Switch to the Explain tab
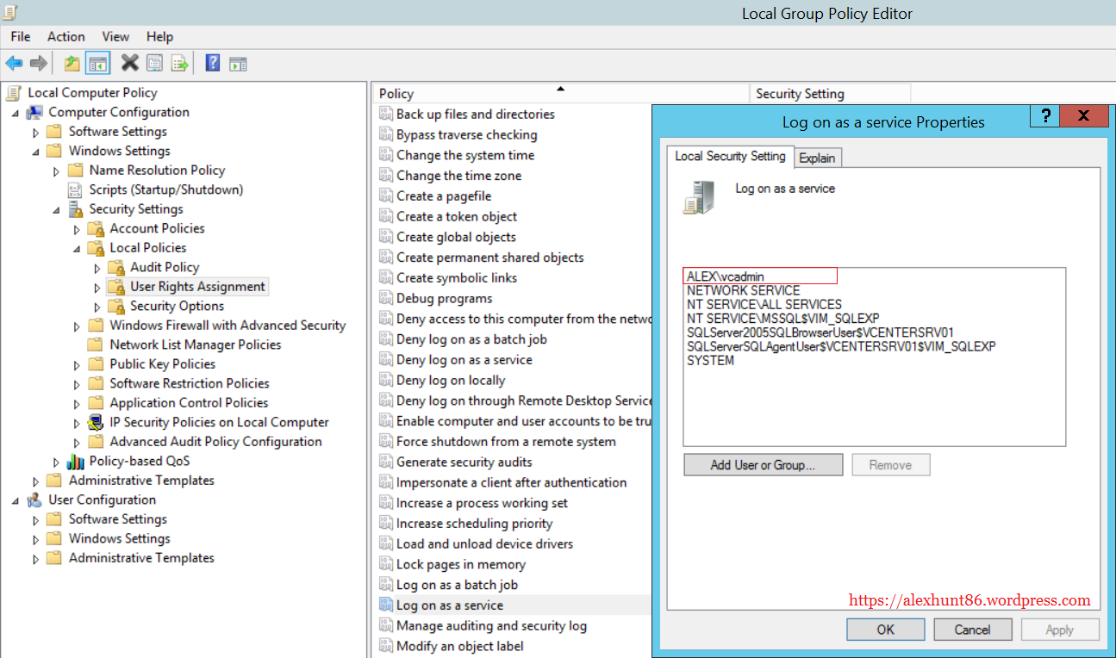This screenshot has width=1116, height=658. (x=816, y=158)
